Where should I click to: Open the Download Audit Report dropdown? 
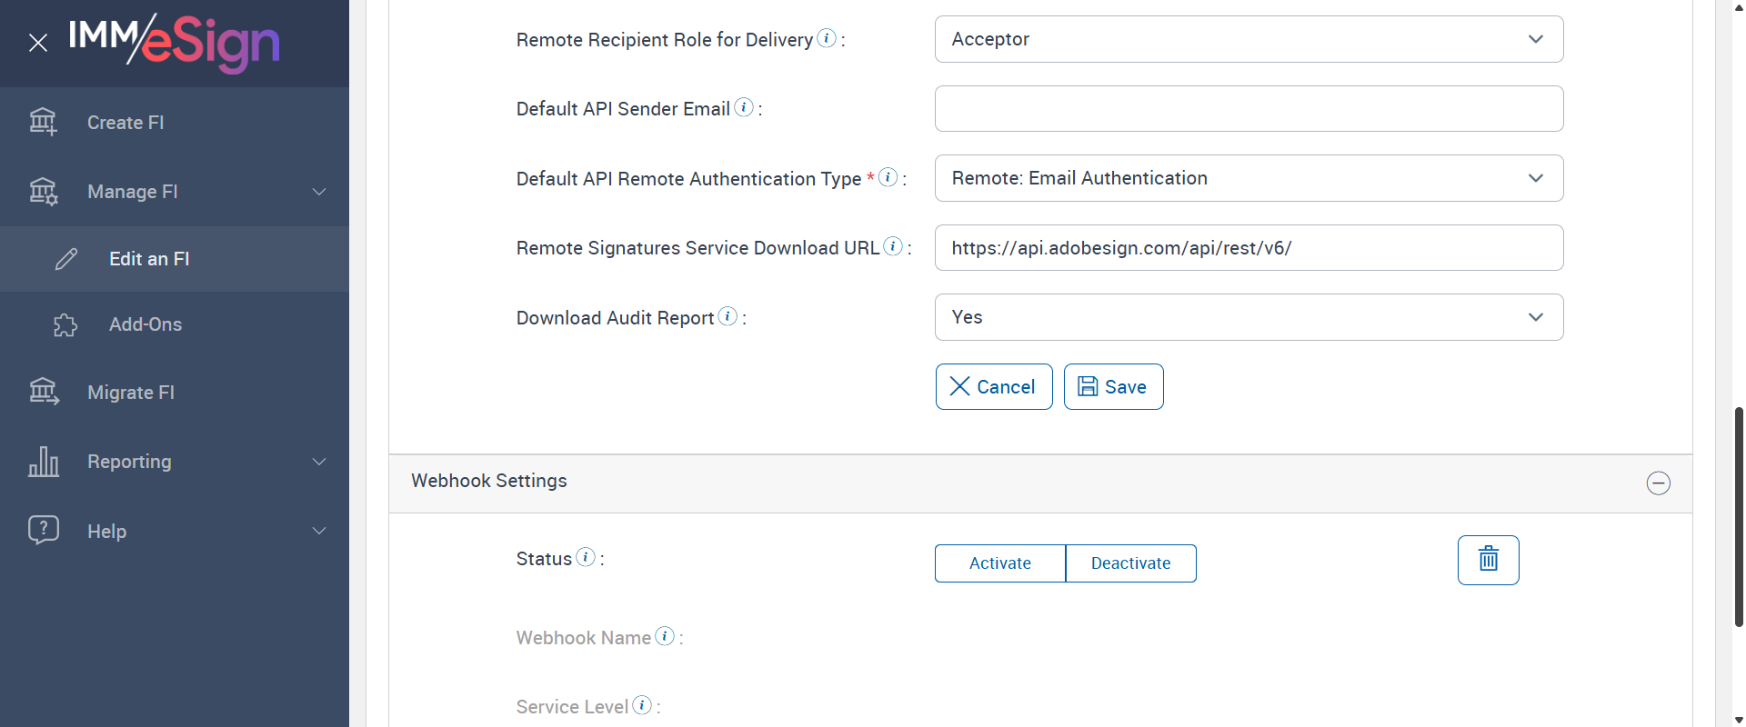[1249, 317]
